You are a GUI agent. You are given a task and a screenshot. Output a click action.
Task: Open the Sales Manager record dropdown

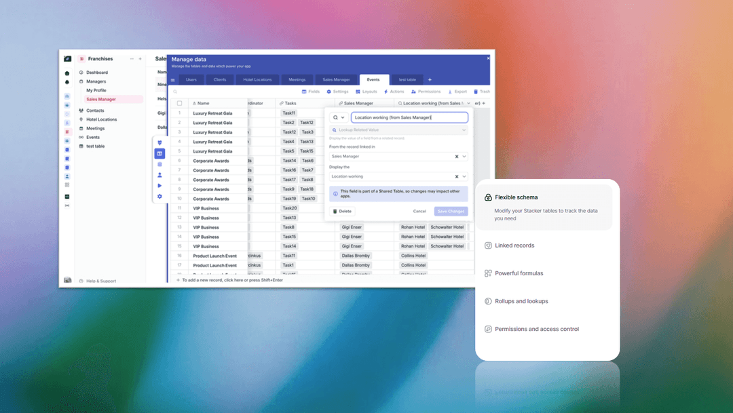[464, 156]
